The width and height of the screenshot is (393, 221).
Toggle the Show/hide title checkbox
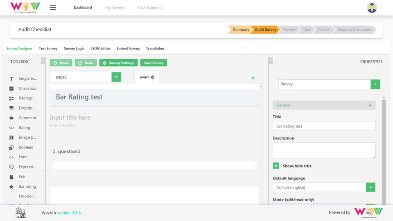coord(276,166)
